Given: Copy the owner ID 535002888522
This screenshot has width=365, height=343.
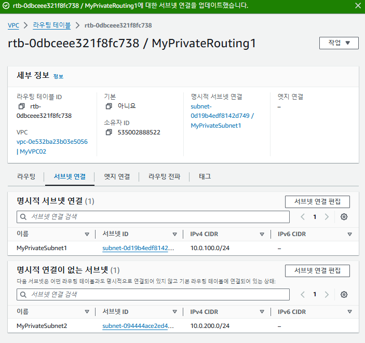Looking at the screenshot, I should coord(109,132).
